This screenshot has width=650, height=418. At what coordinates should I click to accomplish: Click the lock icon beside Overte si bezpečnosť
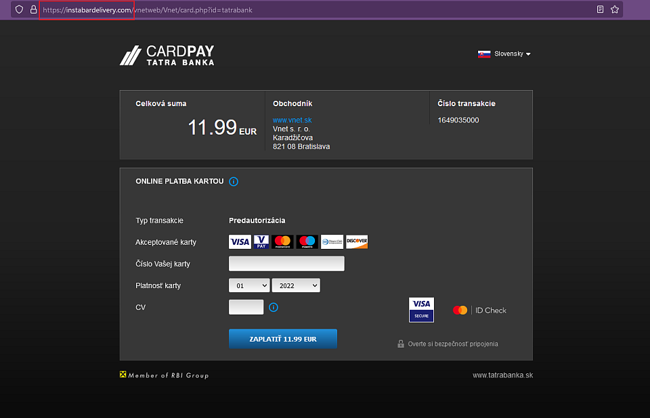coord(401,344)
